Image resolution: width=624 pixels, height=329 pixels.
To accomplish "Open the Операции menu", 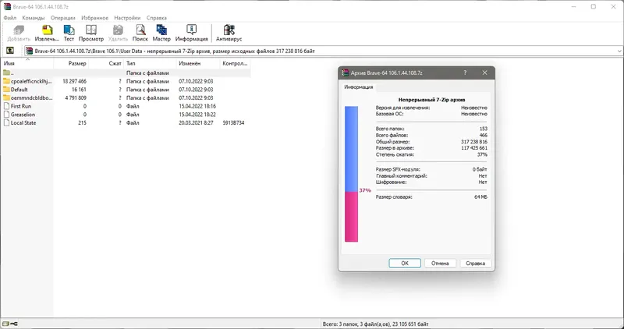I will [x=63, y=18].
